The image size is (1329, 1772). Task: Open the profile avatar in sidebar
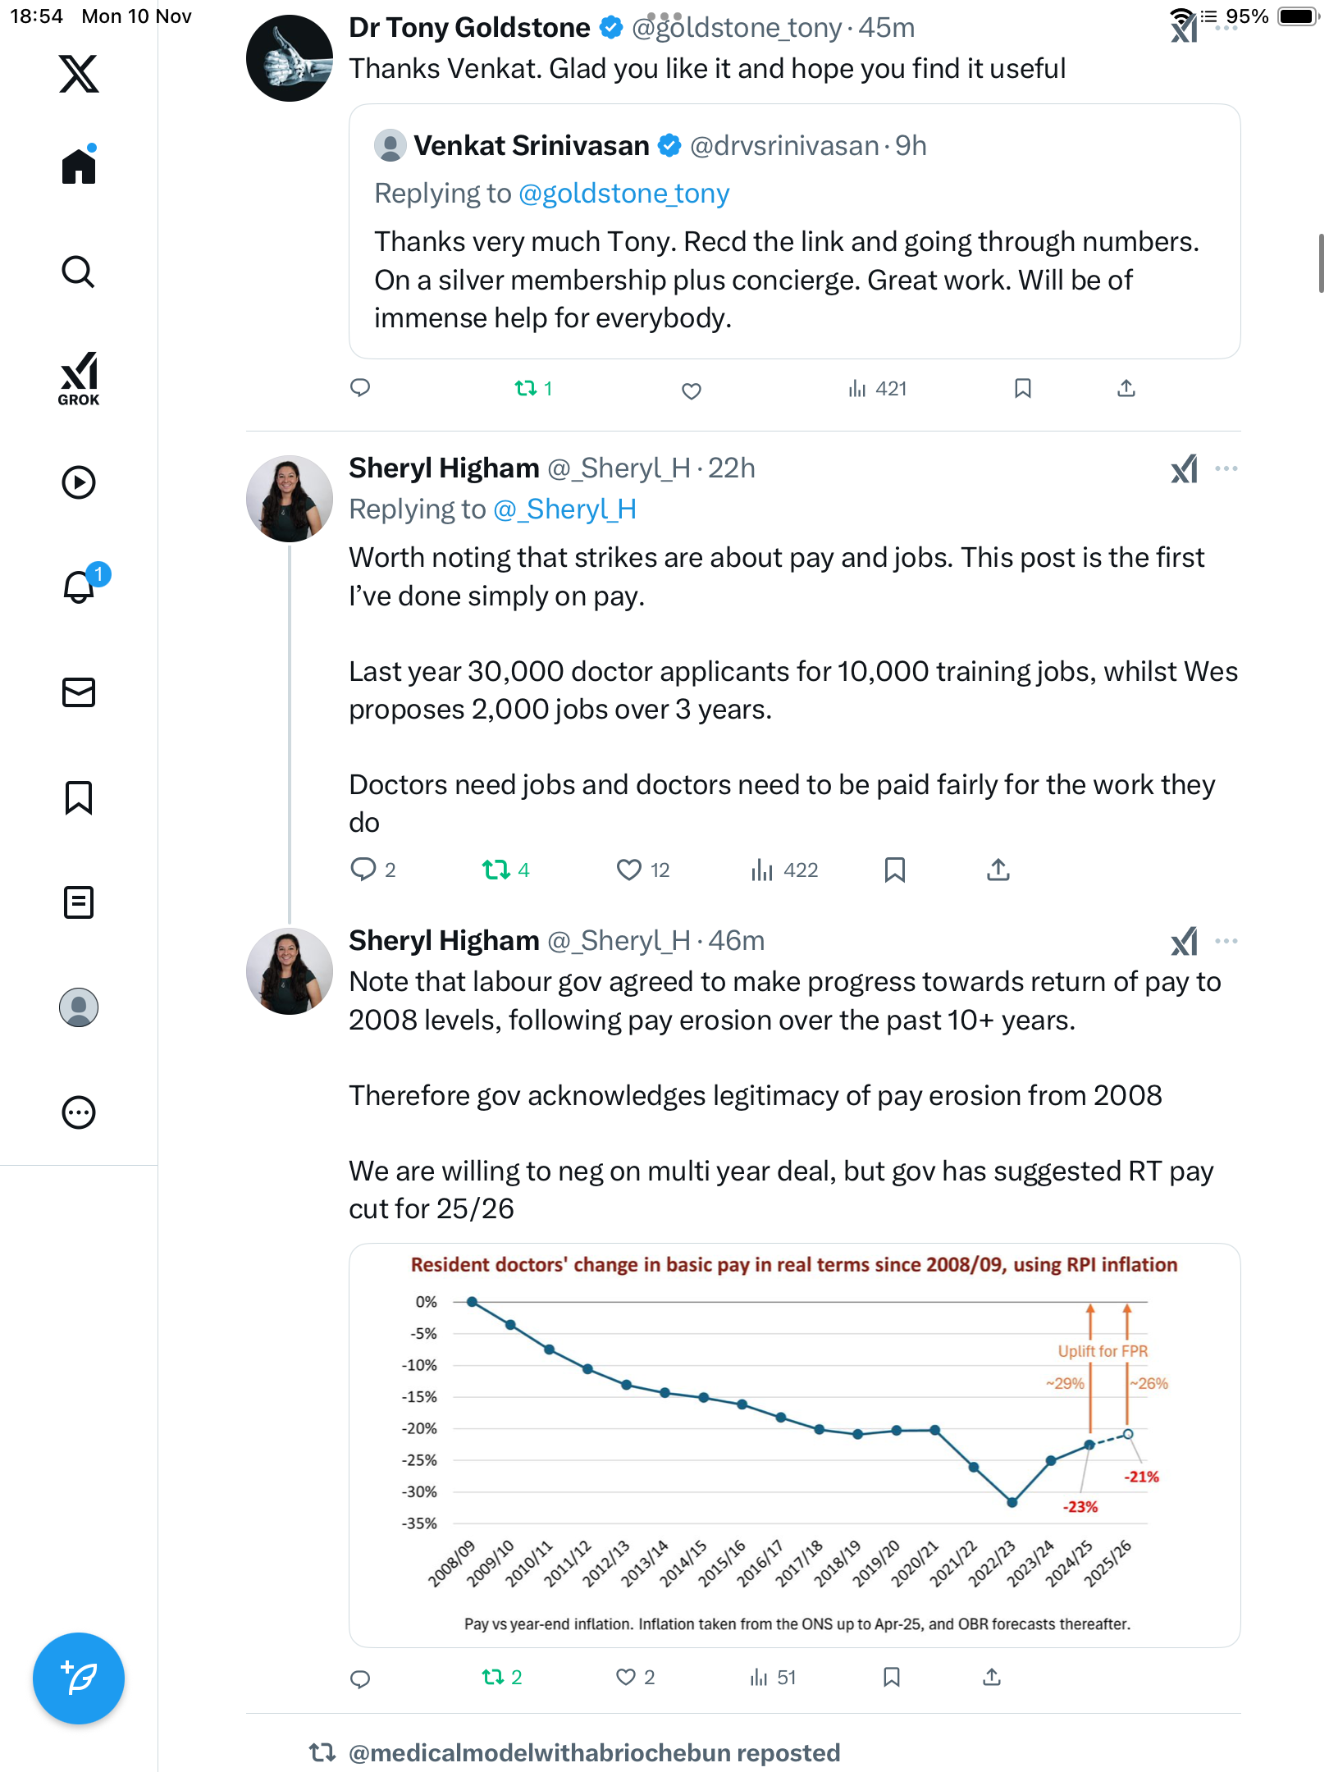(x=79, y=1007)
